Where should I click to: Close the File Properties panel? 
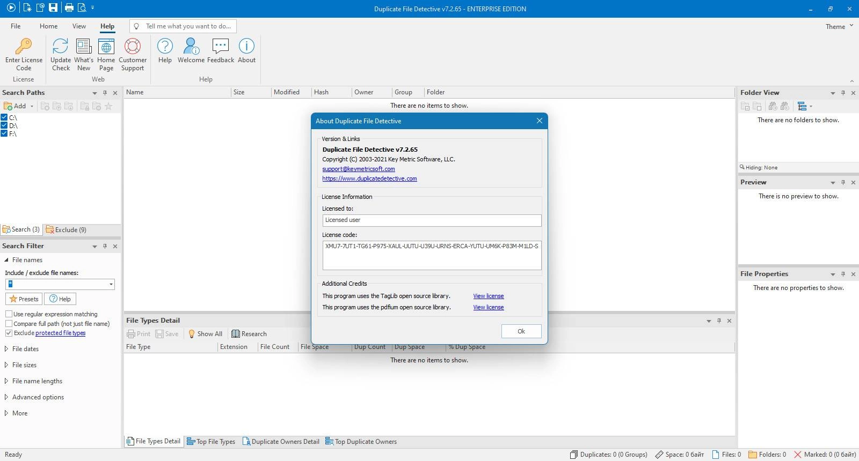(x=853, y=274)
